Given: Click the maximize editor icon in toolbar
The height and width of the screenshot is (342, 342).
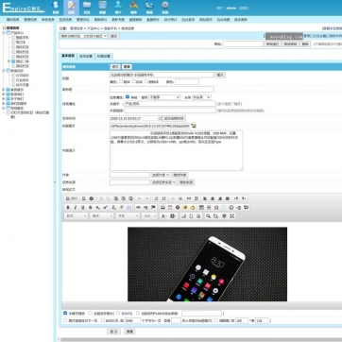Looking at the screenshot, I should 231,216.
